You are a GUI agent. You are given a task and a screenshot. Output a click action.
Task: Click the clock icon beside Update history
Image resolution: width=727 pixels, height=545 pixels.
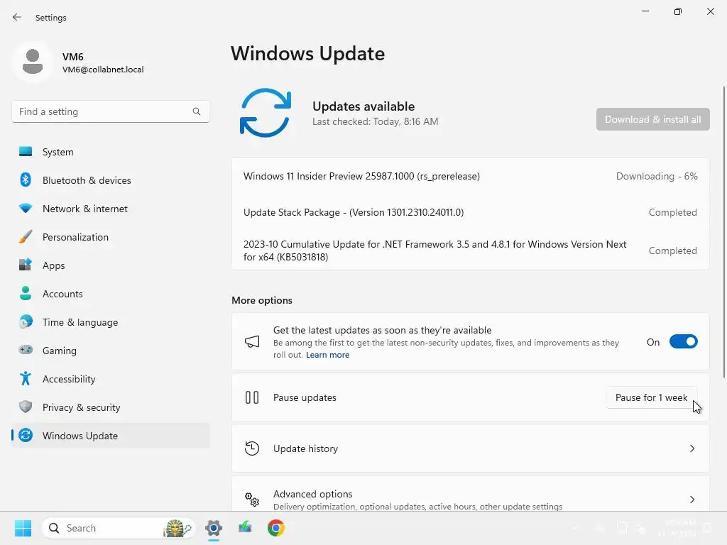tap(252, 448)
